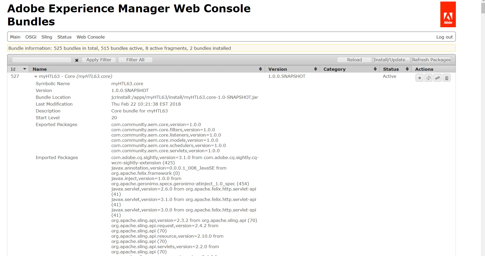Sort bundles by Status column
Image resolution: width=485 pixels, height=256 pixels.
(395, 69)
